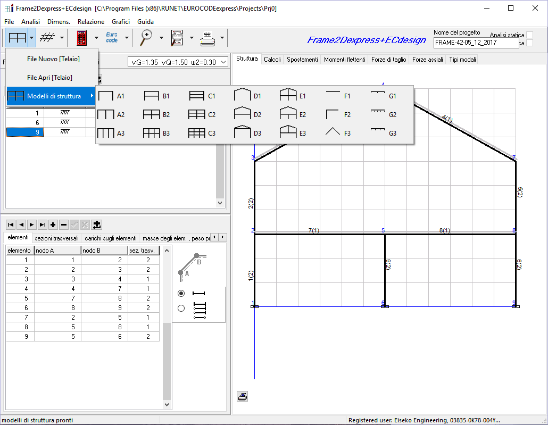This screenshot has height=425, width=548.
Task: Select structure model A3
Action: (111, 133)
